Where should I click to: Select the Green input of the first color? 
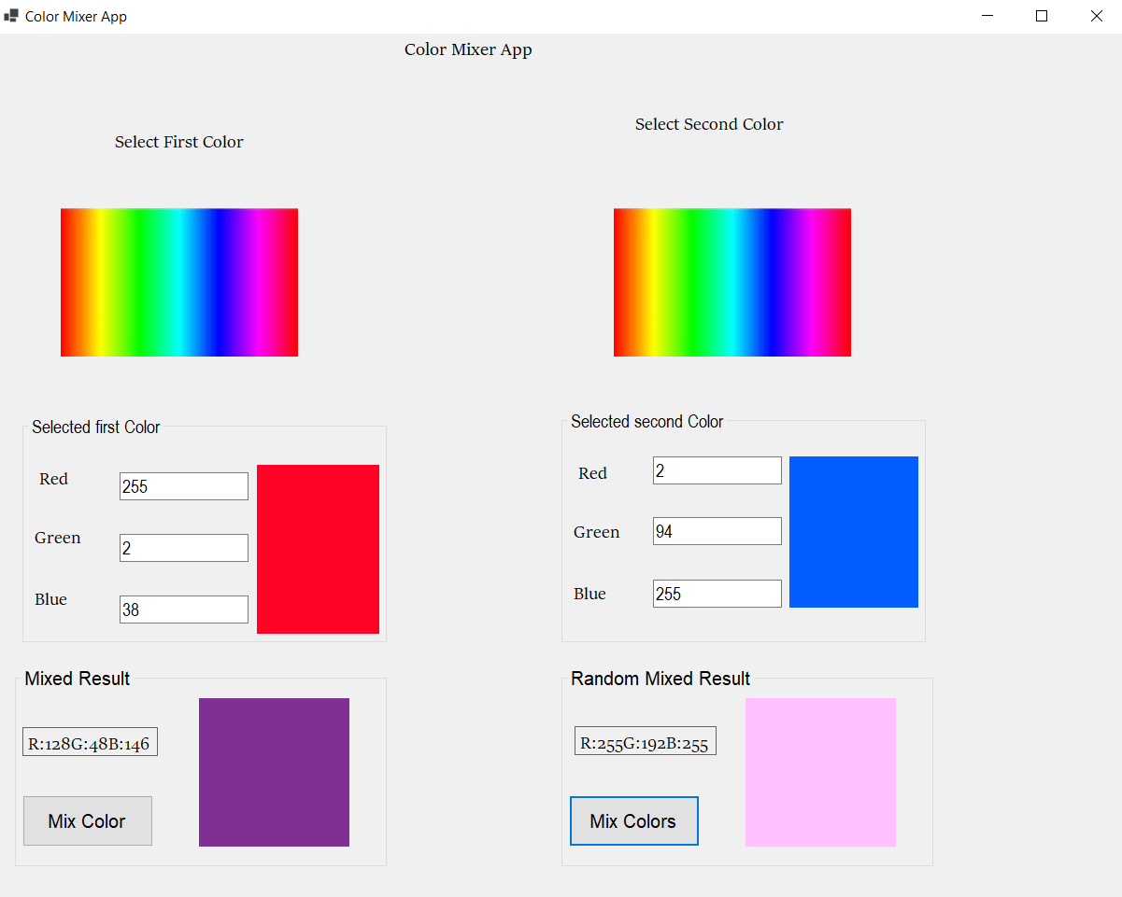click(x=183, y=547)
